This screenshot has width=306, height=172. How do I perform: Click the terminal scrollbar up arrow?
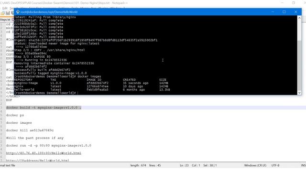pyautogui.click(x=299, y=18)
